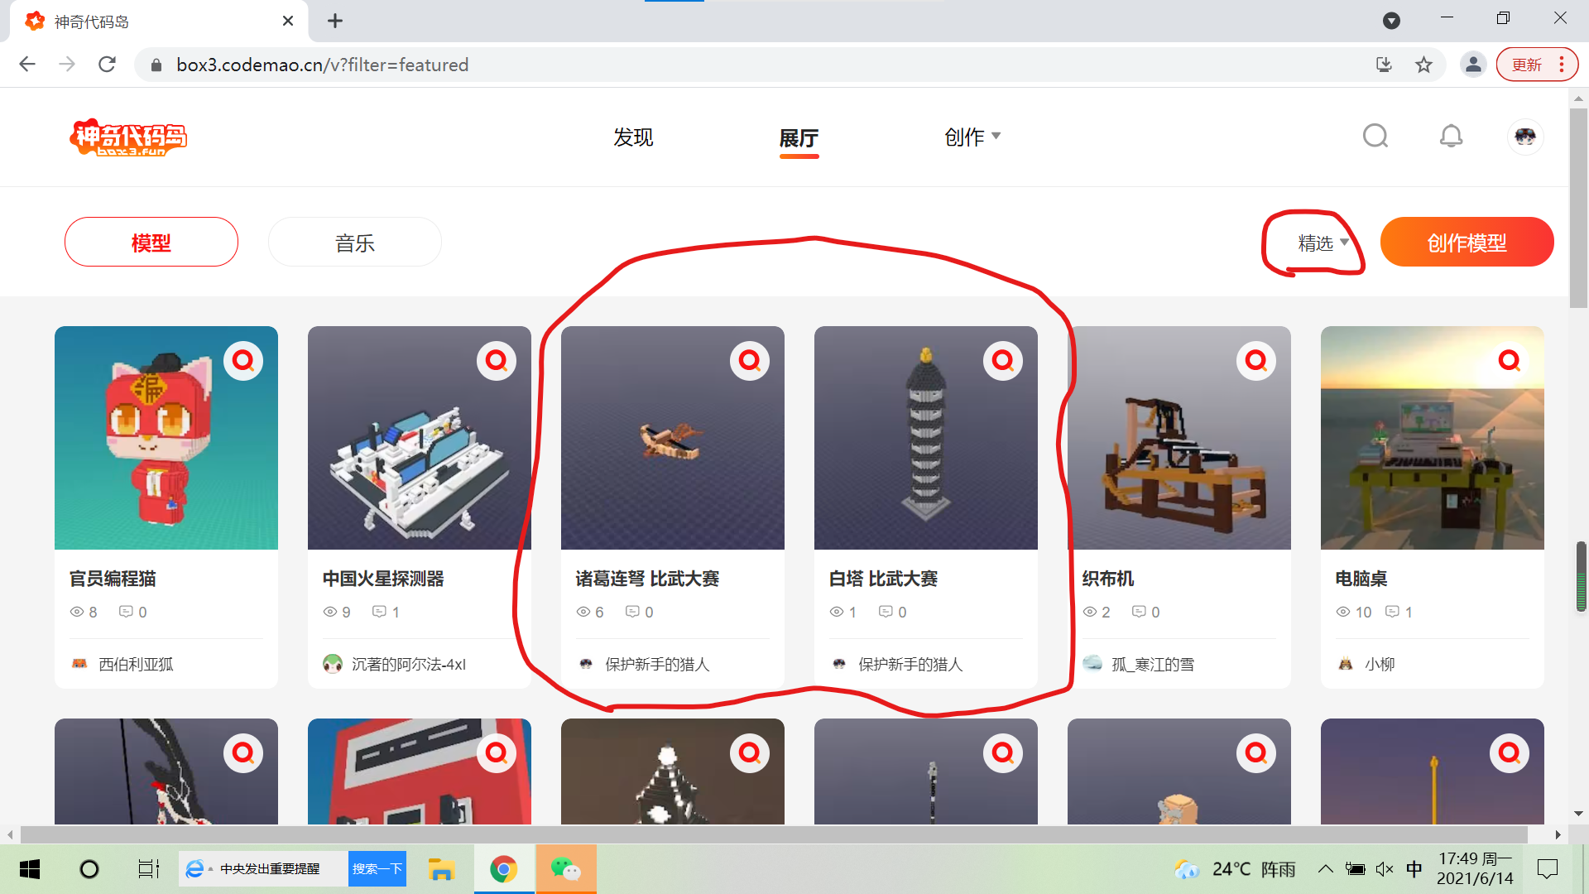Click 搜索一下 button on taskbar
This screenshot has width=1589, height=894.
(377, 869)
